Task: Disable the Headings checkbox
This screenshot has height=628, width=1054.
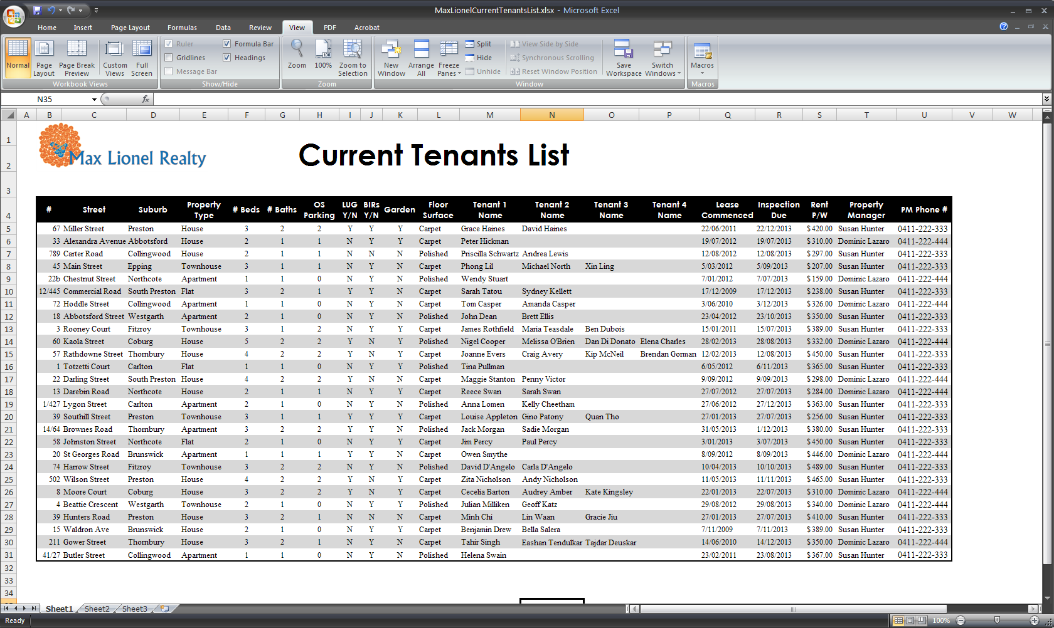Action: (227, 58)
